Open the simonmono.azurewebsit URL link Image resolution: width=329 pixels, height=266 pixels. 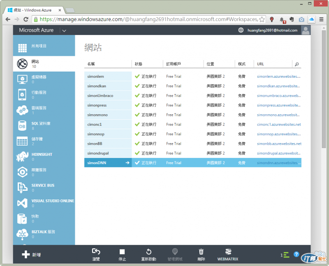click(x=278, y=115)
